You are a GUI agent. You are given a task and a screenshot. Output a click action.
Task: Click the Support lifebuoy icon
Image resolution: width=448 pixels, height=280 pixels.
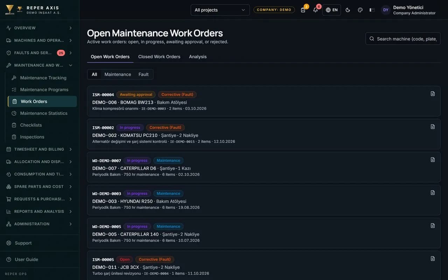coord(9,243)
